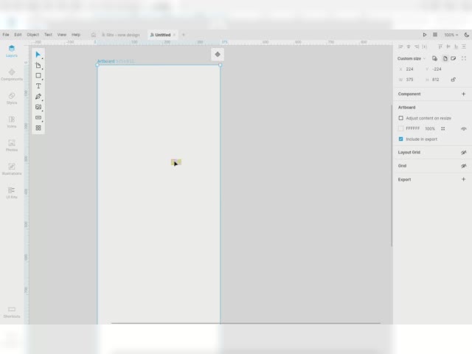Image resolution: width=472 pixels, height=354 pixels.
Task: Edit the Y position field -224
Action: coord(437,69)
